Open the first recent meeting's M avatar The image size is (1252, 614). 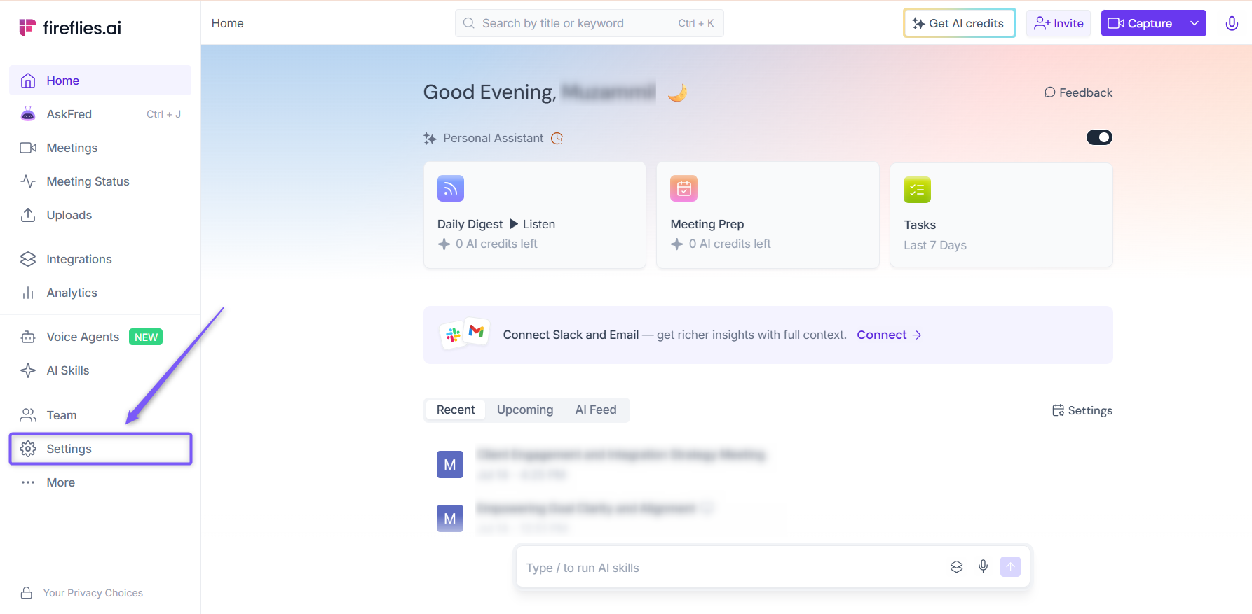click(x=450, y=464)
